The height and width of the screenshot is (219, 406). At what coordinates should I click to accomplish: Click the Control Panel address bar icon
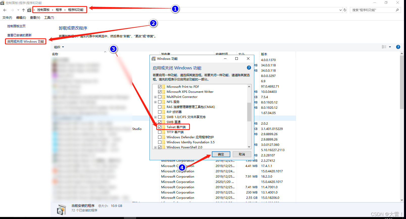coord(29,10)
